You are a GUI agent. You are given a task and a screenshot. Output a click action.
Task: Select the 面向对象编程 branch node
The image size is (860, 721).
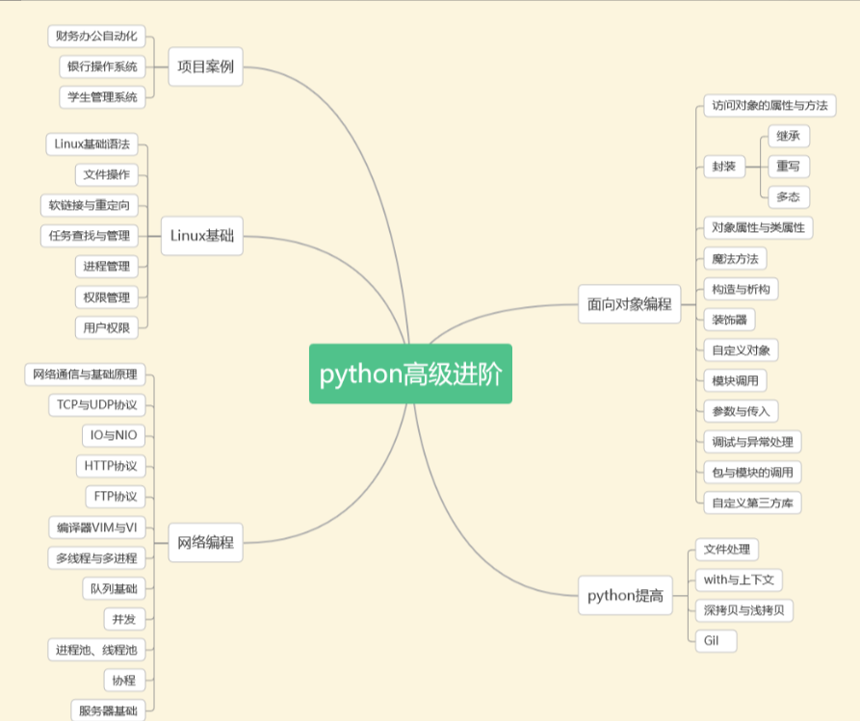click(629, 304)
